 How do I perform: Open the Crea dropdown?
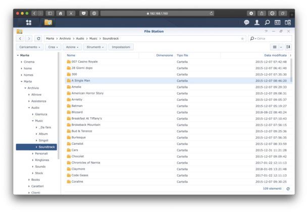[x=53, y=47]
